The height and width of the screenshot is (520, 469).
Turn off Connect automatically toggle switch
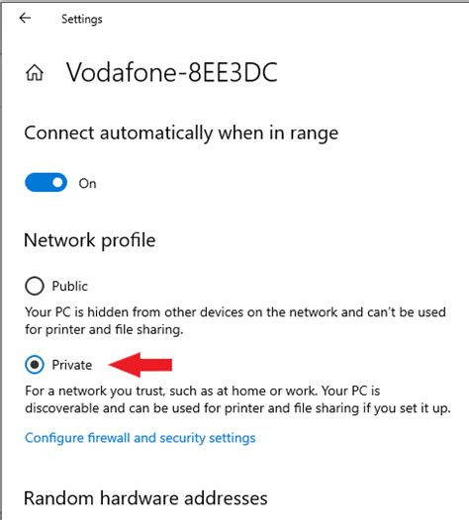point(46,183)
